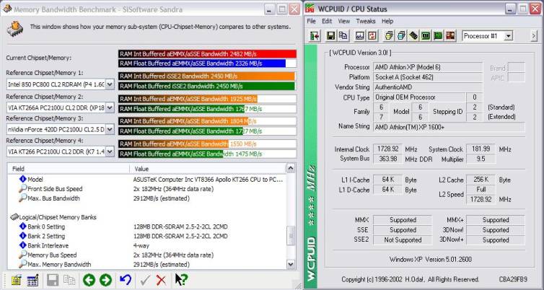Click the blue curved refresh arrow in Sandra
Image resolution: width=544 pixels, height=290 pixels.
[126, 280]
